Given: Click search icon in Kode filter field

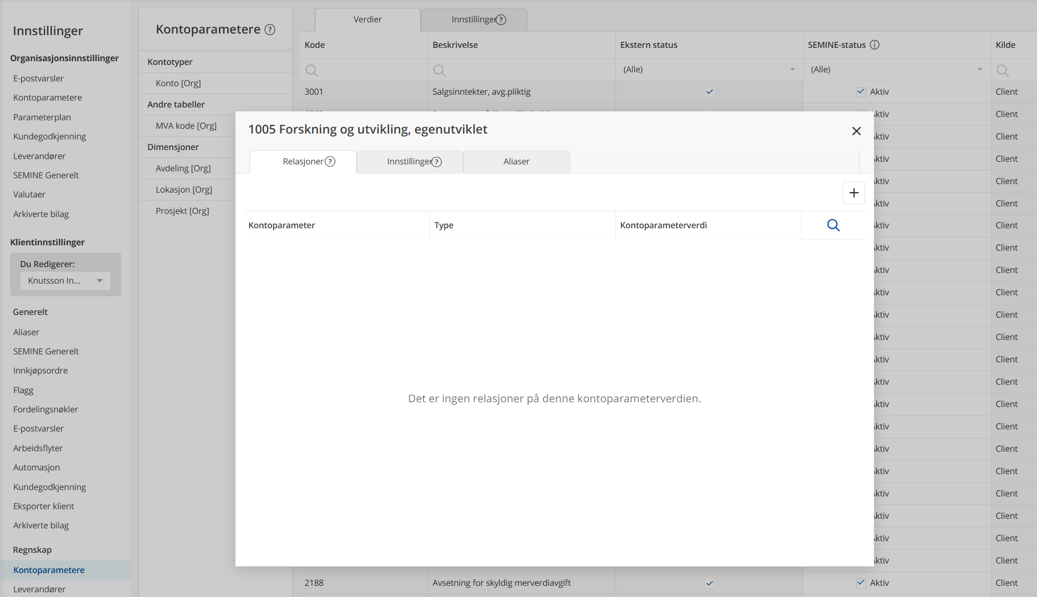Looking at the screenshot, I should (312, 70).
